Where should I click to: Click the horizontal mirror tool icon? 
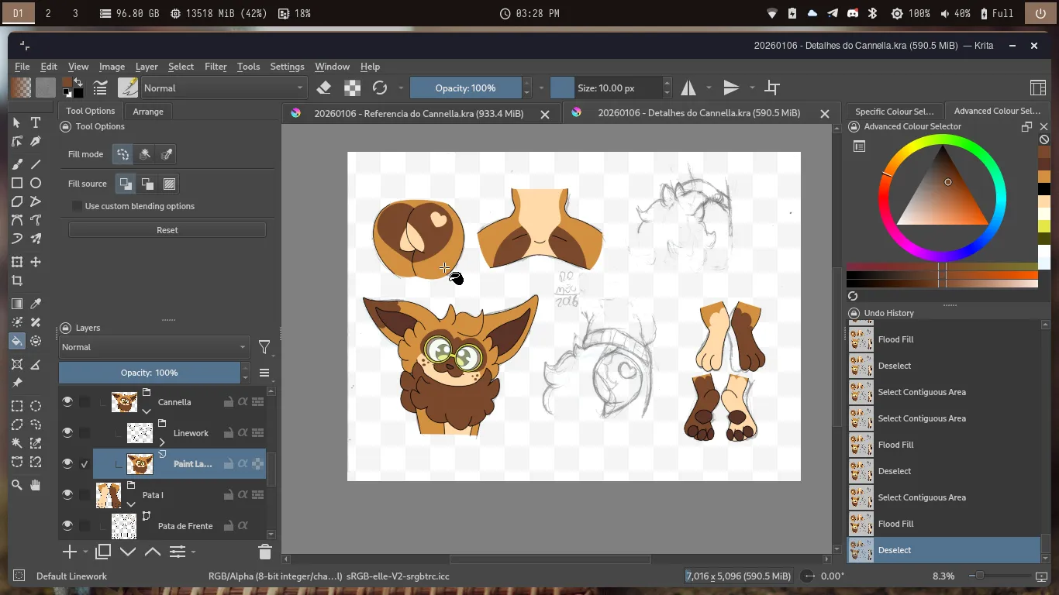coord(688,88)
